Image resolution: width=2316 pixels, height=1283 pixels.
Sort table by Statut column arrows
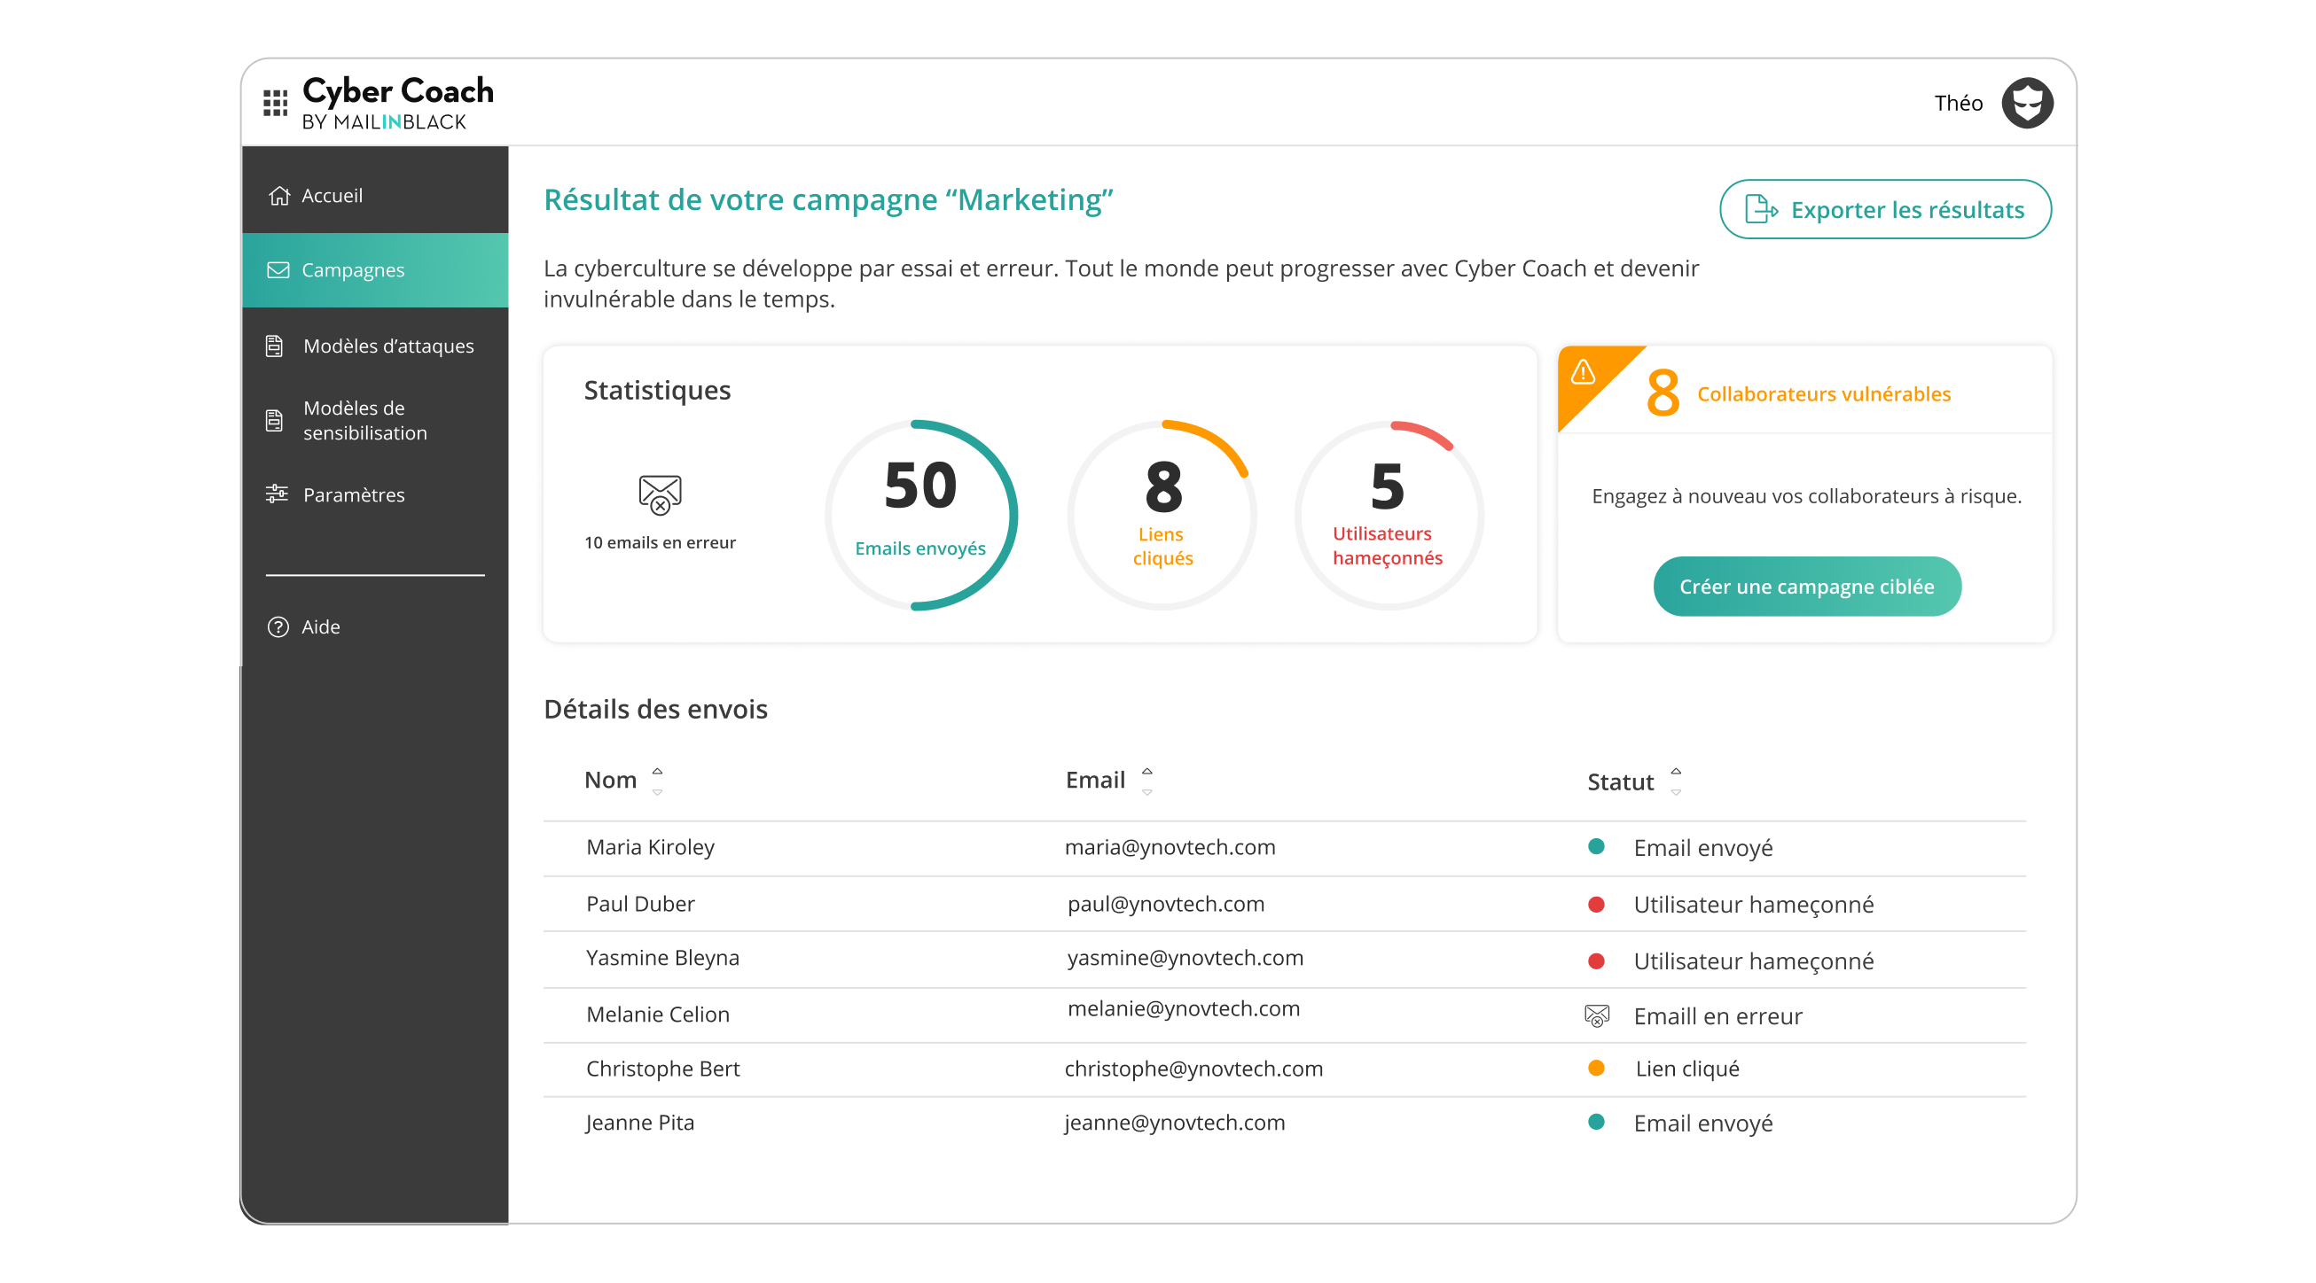coord(1676,781)
